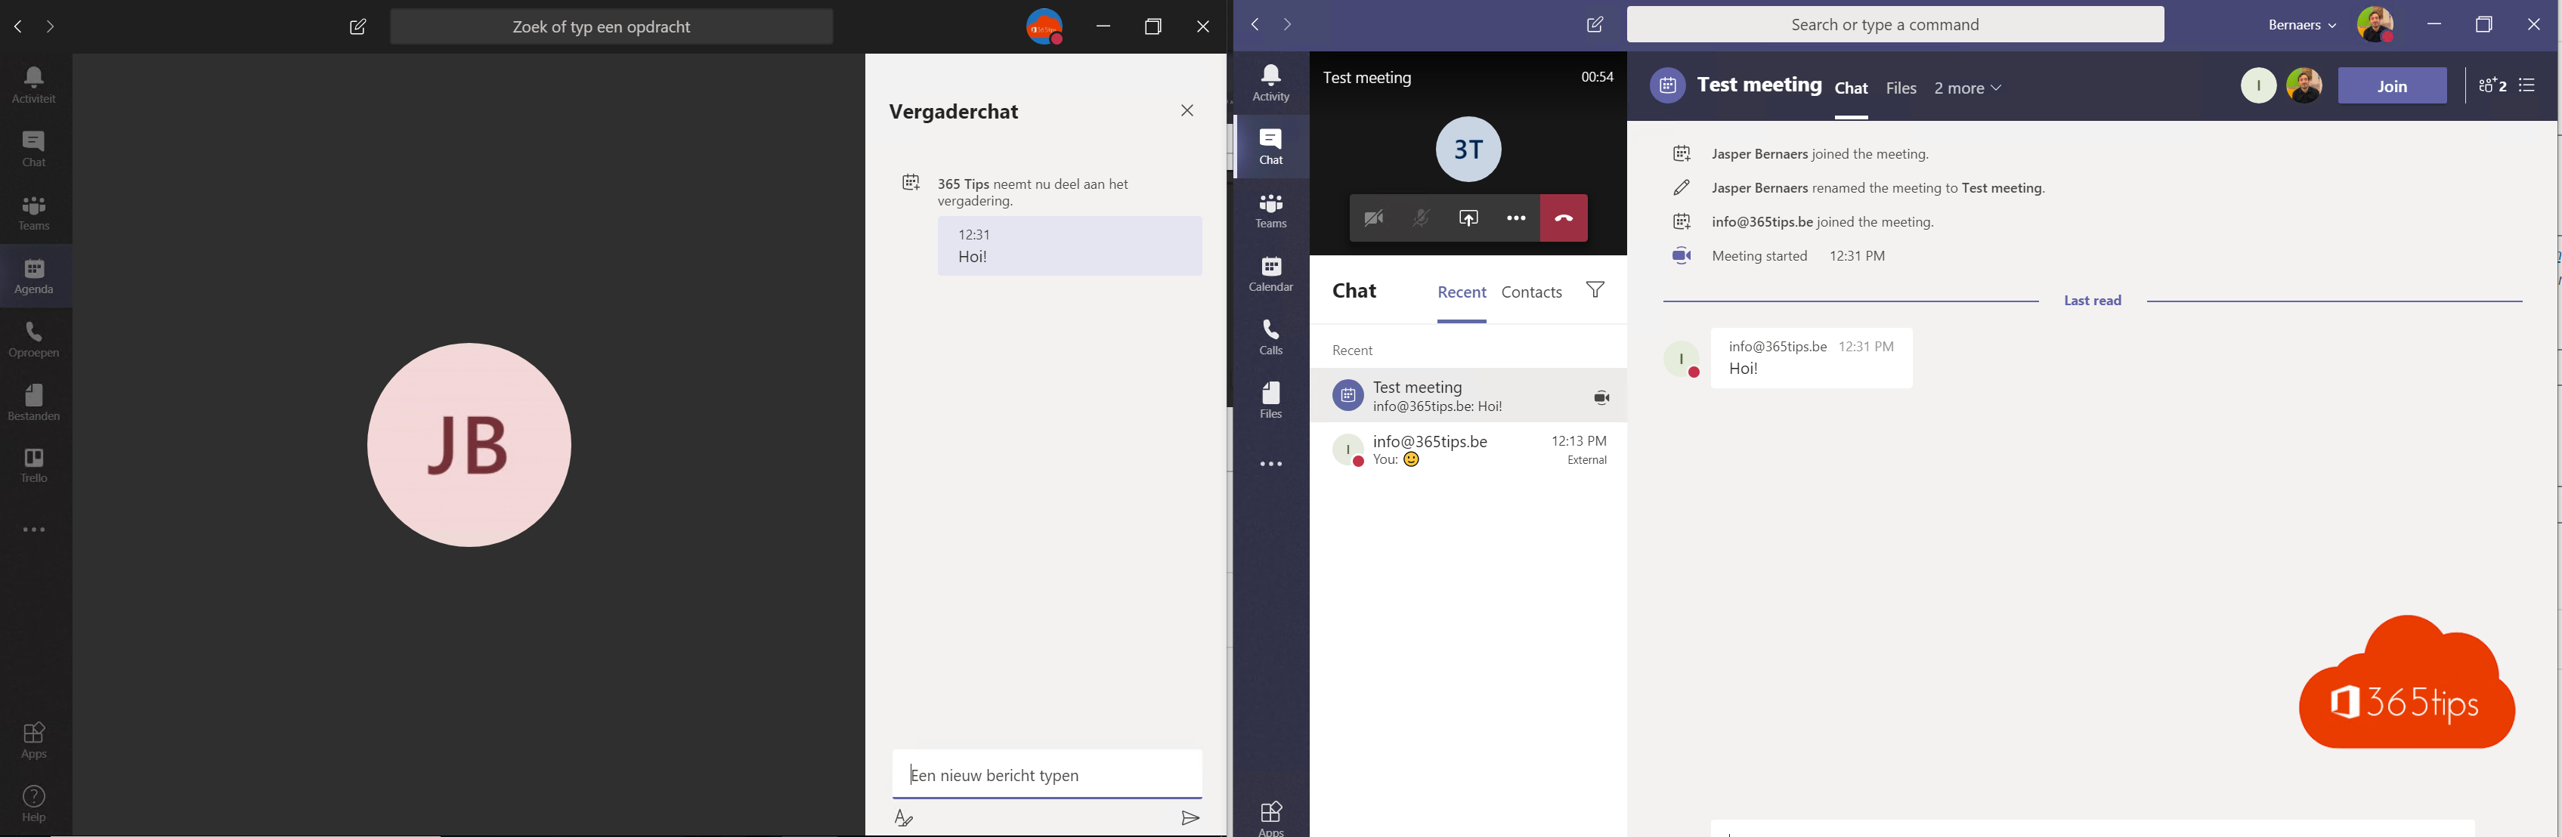Join the Test meeting

click(x=2390, y=85)
